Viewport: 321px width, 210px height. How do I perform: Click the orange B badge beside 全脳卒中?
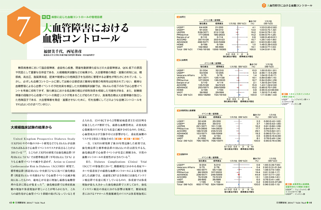[x=178, y=154]
